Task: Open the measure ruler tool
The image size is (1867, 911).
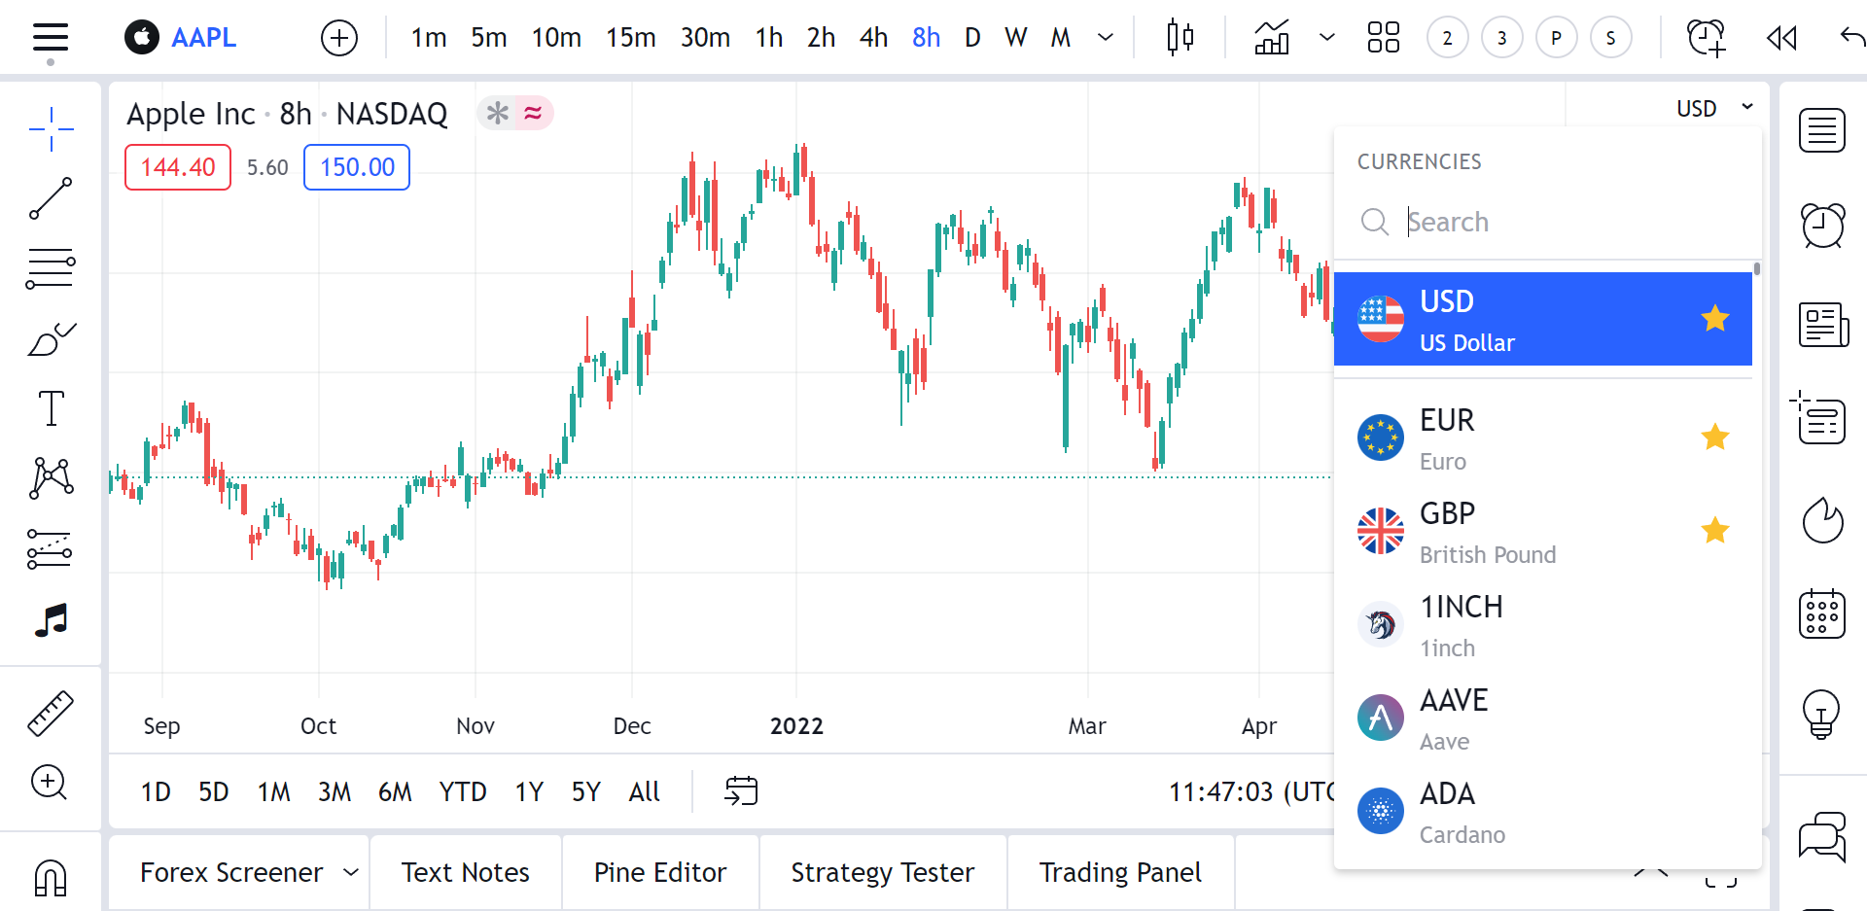Action: click(51, 713)
